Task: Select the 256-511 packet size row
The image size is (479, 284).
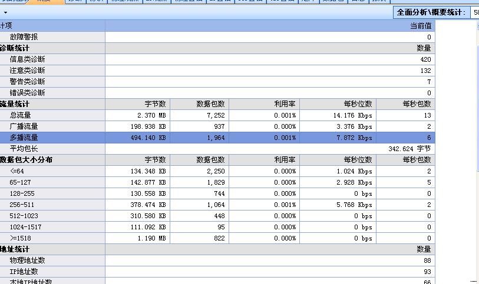Action: [x=22, y=205]
